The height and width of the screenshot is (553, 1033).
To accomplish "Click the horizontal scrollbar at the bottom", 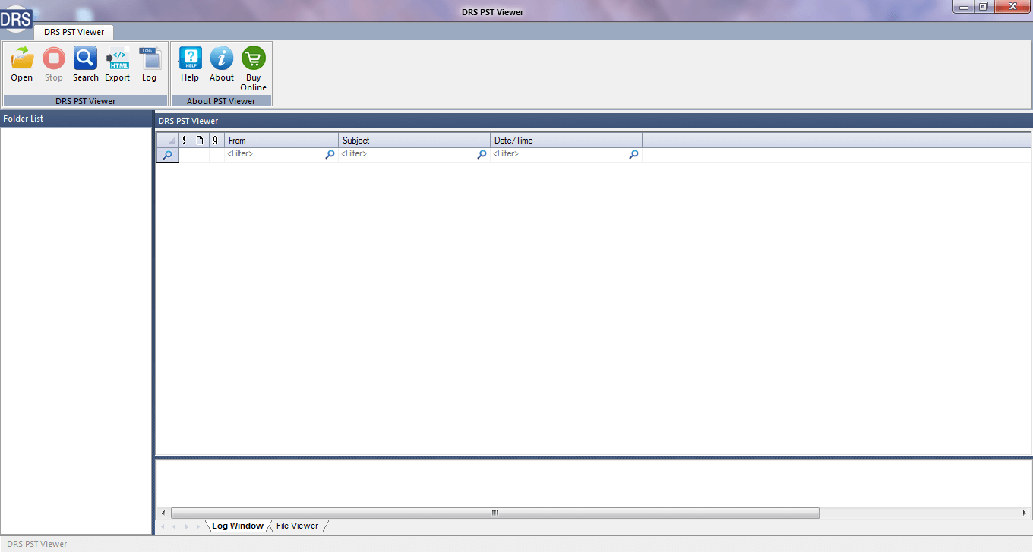I will (x=494, y=513).
